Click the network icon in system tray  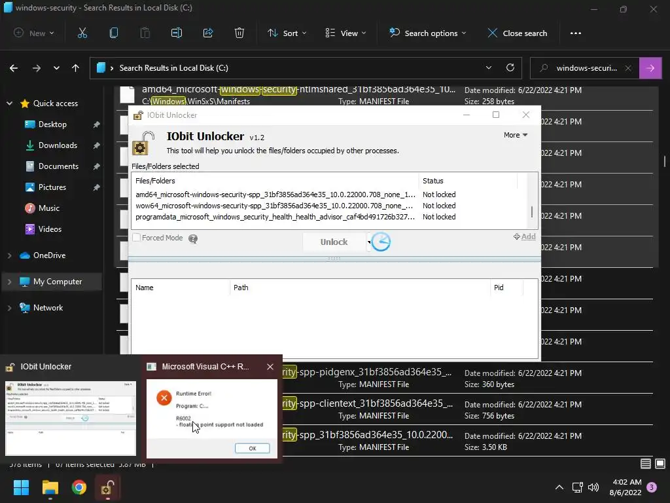[x=578, y=487]
